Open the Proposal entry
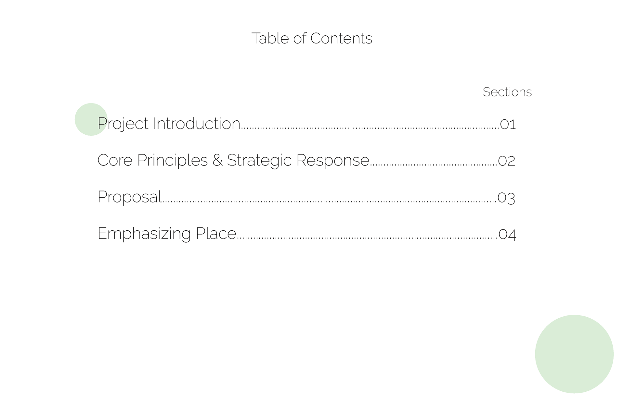The width and height of the screenshot is (624, 403). pyautogui.click(x=130, y=197)
